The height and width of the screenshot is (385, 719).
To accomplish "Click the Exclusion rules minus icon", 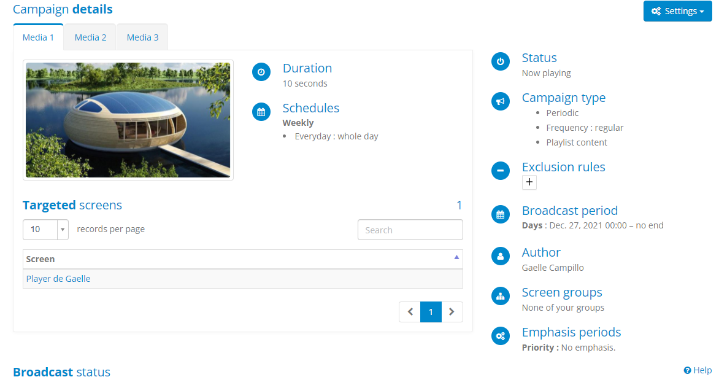I will 501,171.
